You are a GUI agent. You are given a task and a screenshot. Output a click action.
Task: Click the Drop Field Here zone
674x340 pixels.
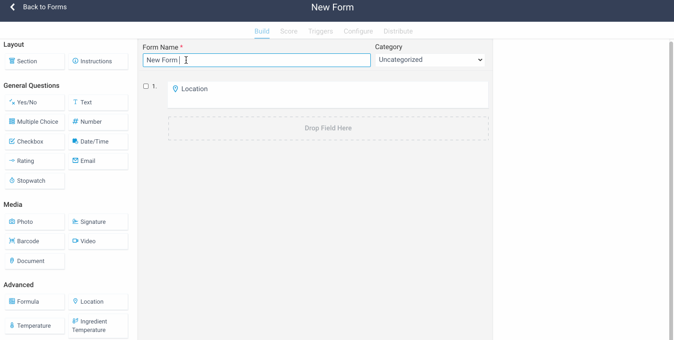328,128
